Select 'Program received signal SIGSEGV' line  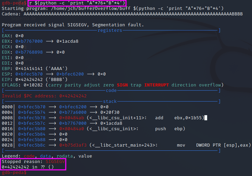[x=73, y=25]
